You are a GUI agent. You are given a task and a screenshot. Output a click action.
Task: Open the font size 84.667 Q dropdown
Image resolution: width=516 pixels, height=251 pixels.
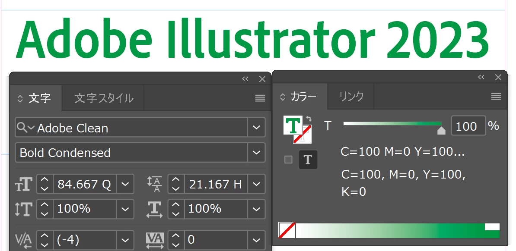tap(125, 184)
